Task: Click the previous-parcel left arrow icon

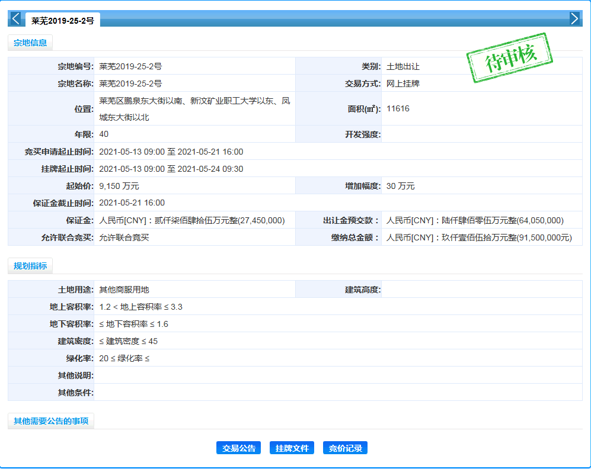Action: 16,18
